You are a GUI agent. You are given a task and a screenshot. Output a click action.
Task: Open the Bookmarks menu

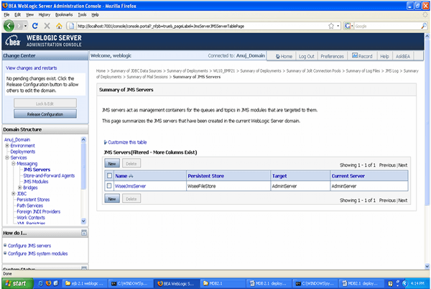pyautogui.click(x=65, y=14)
